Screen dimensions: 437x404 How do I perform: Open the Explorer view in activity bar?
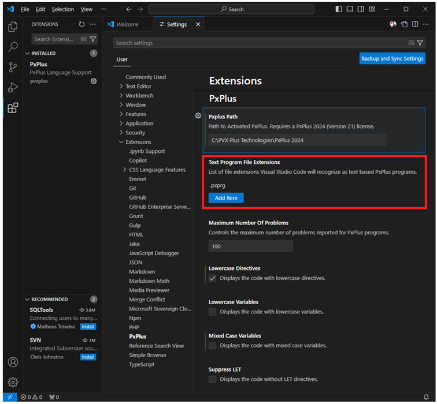click(x=13, y=27)
